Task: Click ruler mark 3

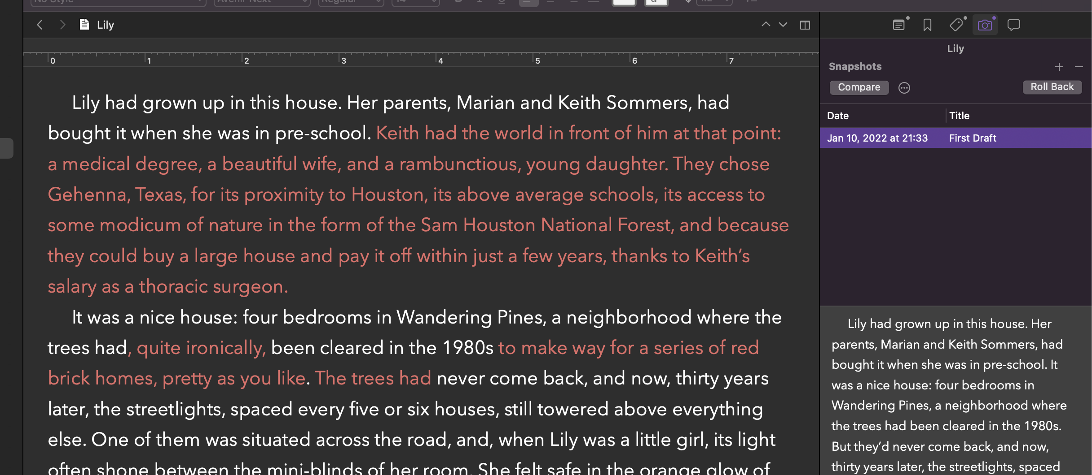Action: tap(343, 60)
